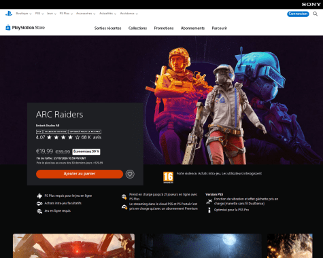Click the ARC Raiders game title
This screenshot has width=323, height=258.
(60, 115)
